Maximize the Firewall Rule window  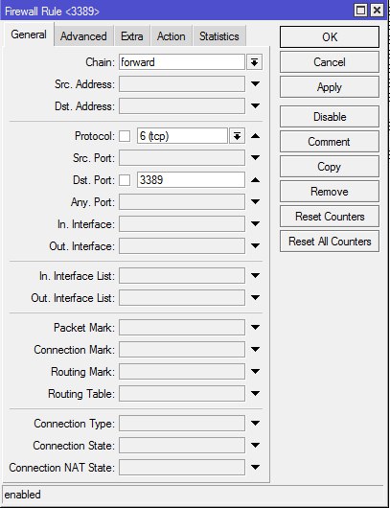361,10
